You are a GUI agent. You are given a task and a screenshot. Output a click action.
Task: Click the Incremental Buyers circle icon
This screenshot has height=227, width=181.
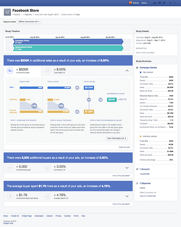click(x=10, y=168)
